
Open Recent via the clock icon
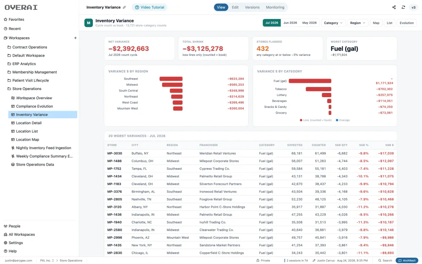point(5,29)
